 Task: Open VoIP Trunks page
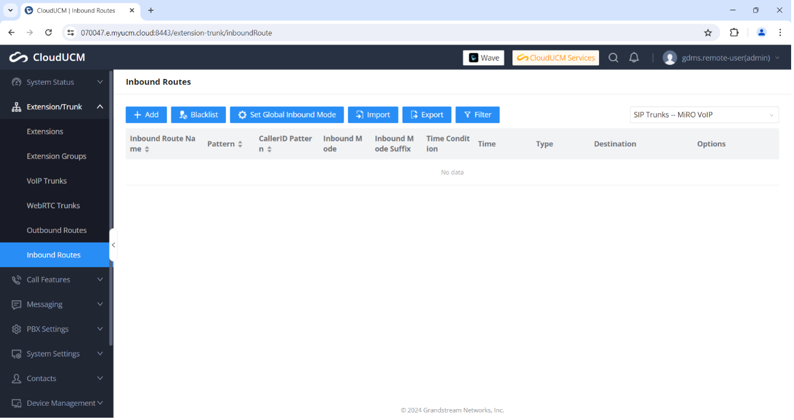click(46, 181)
